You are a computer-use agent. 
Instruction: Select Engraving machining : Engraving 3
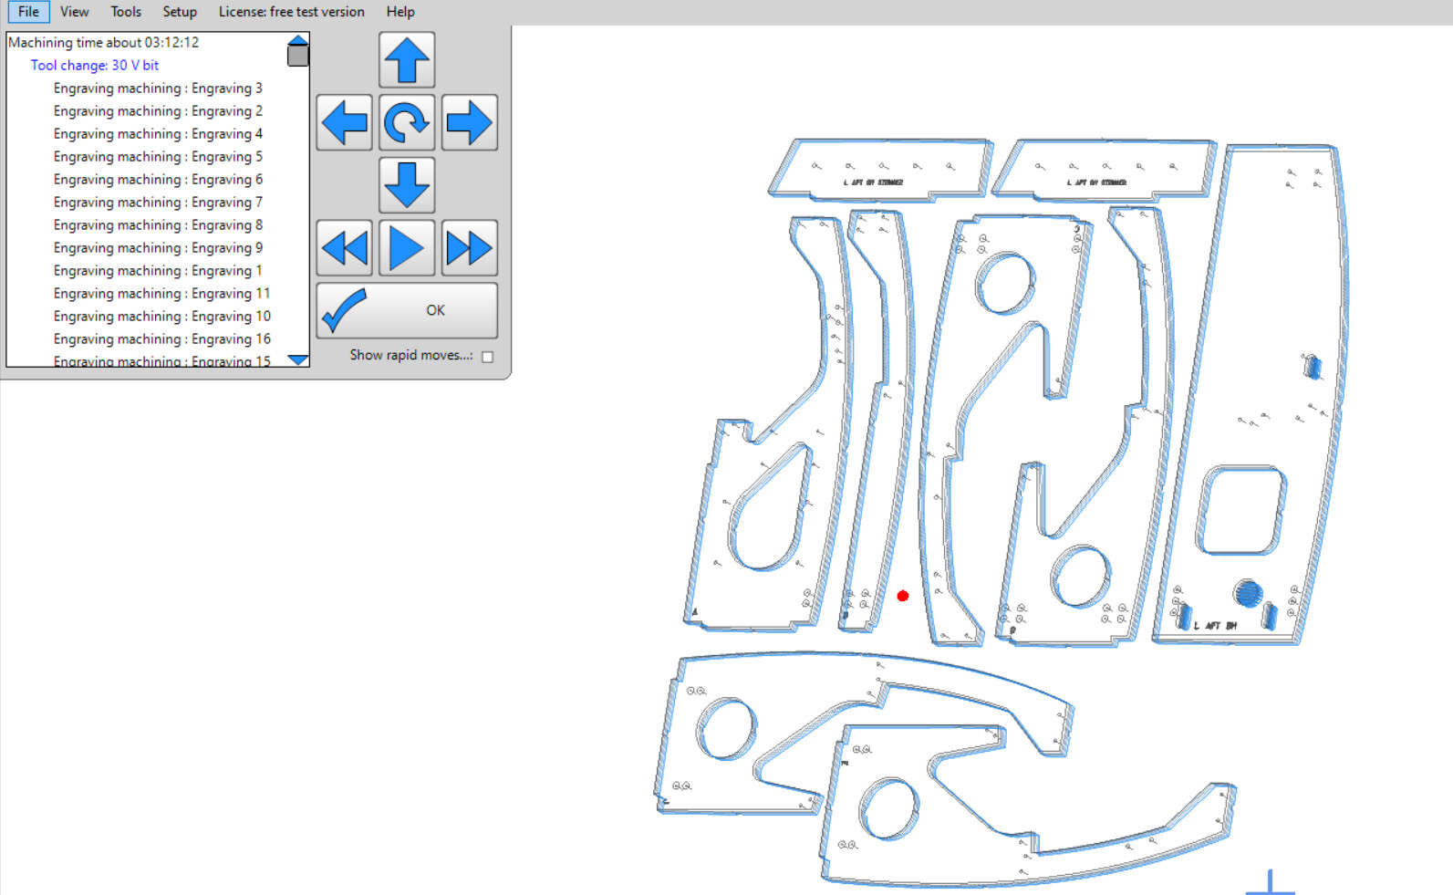coord(158,88)
